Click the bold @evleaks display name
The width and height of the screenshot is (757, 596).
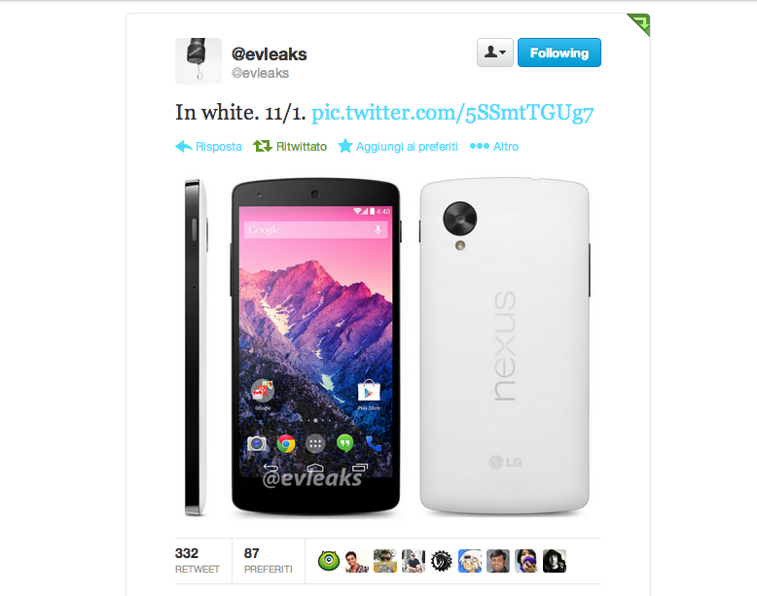[x=269, y=54]
